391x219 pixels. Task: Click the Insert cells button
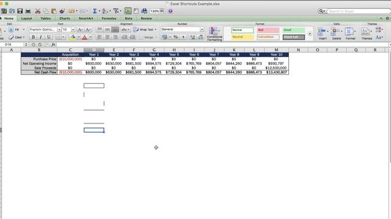click(x=323, y=33)
